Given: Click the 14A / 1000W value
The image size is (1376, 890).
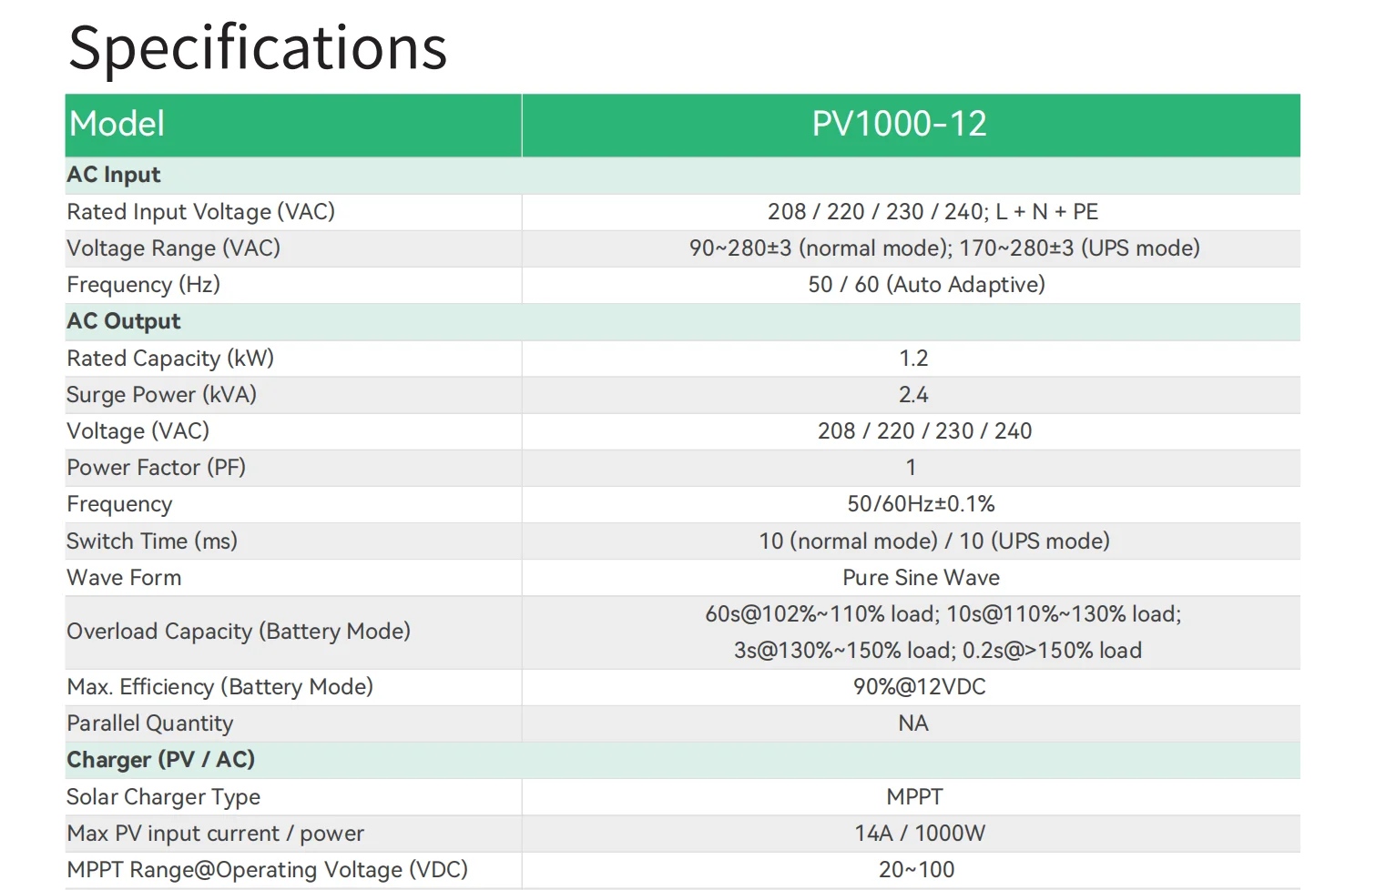Looking at the screenshot, I should [x=920, y=834].
